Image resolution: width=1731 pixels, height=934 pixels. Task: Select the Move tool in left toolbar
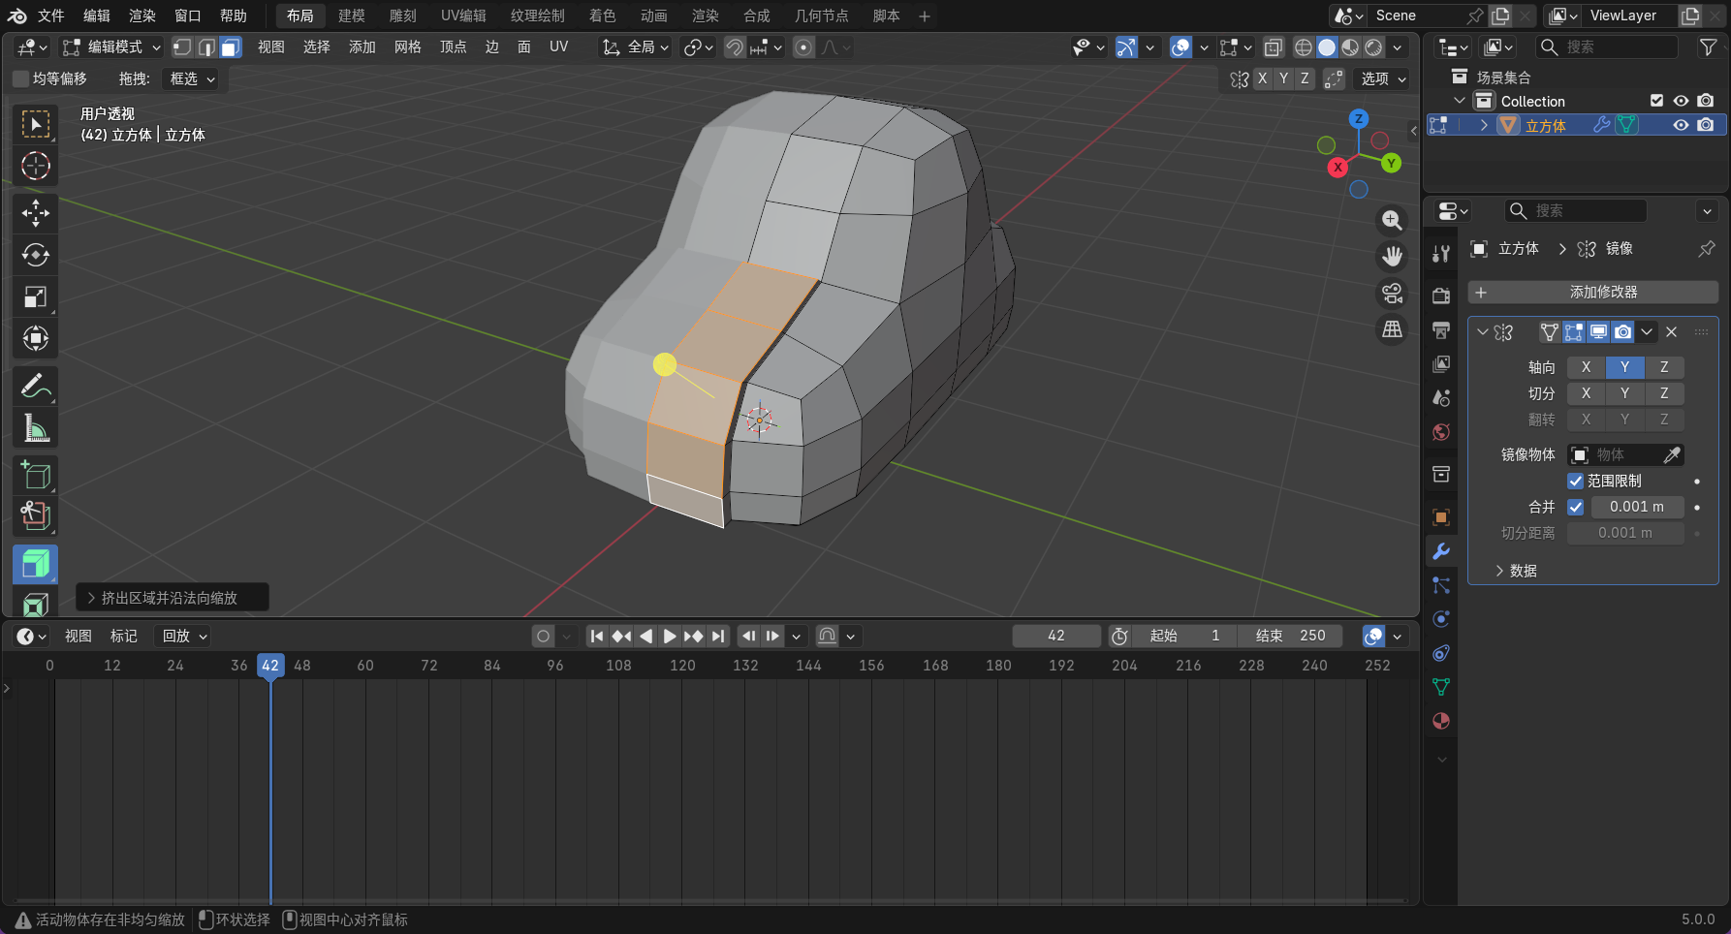(x=36, y=213)
